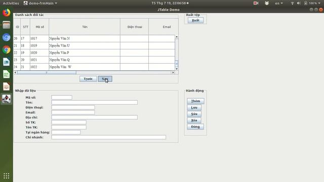Open the en input language dropdown

pos(279,3)
